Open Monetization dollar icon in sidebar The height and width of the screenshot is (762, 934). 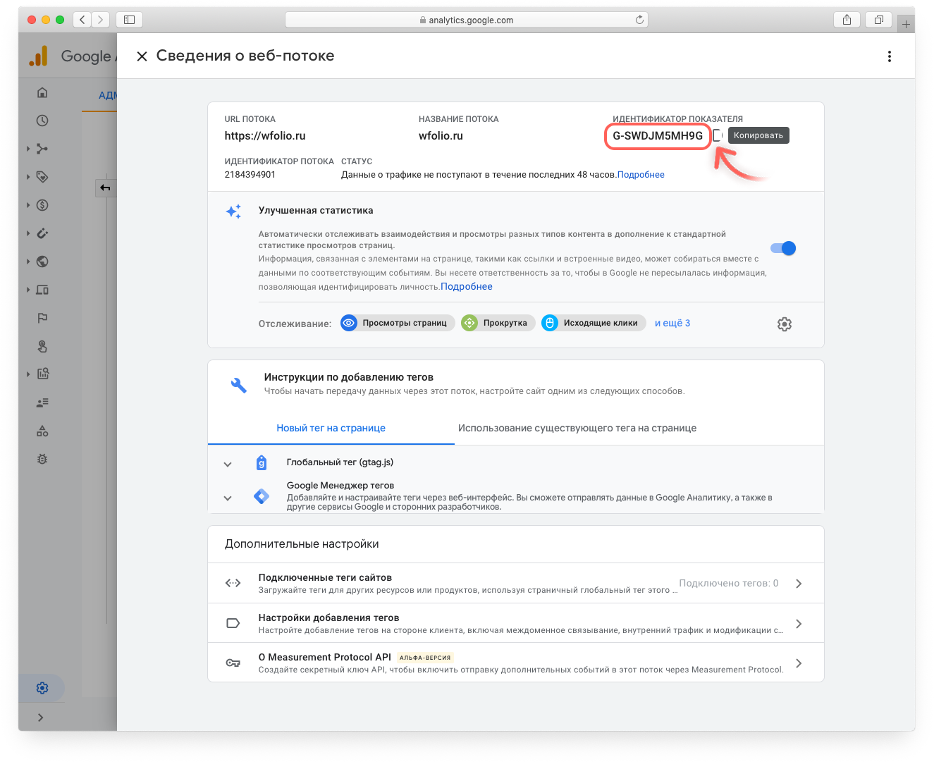(x=42, y=205)
